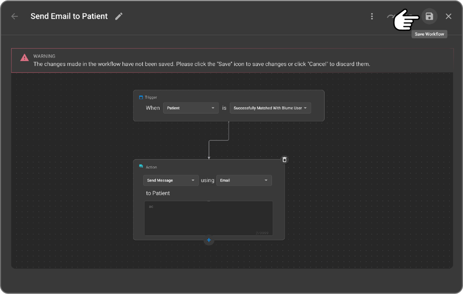The height and width of the screenshot is (294, 463).
Task: Open the Patient trigger dropdown
Action: pos(191,108)
